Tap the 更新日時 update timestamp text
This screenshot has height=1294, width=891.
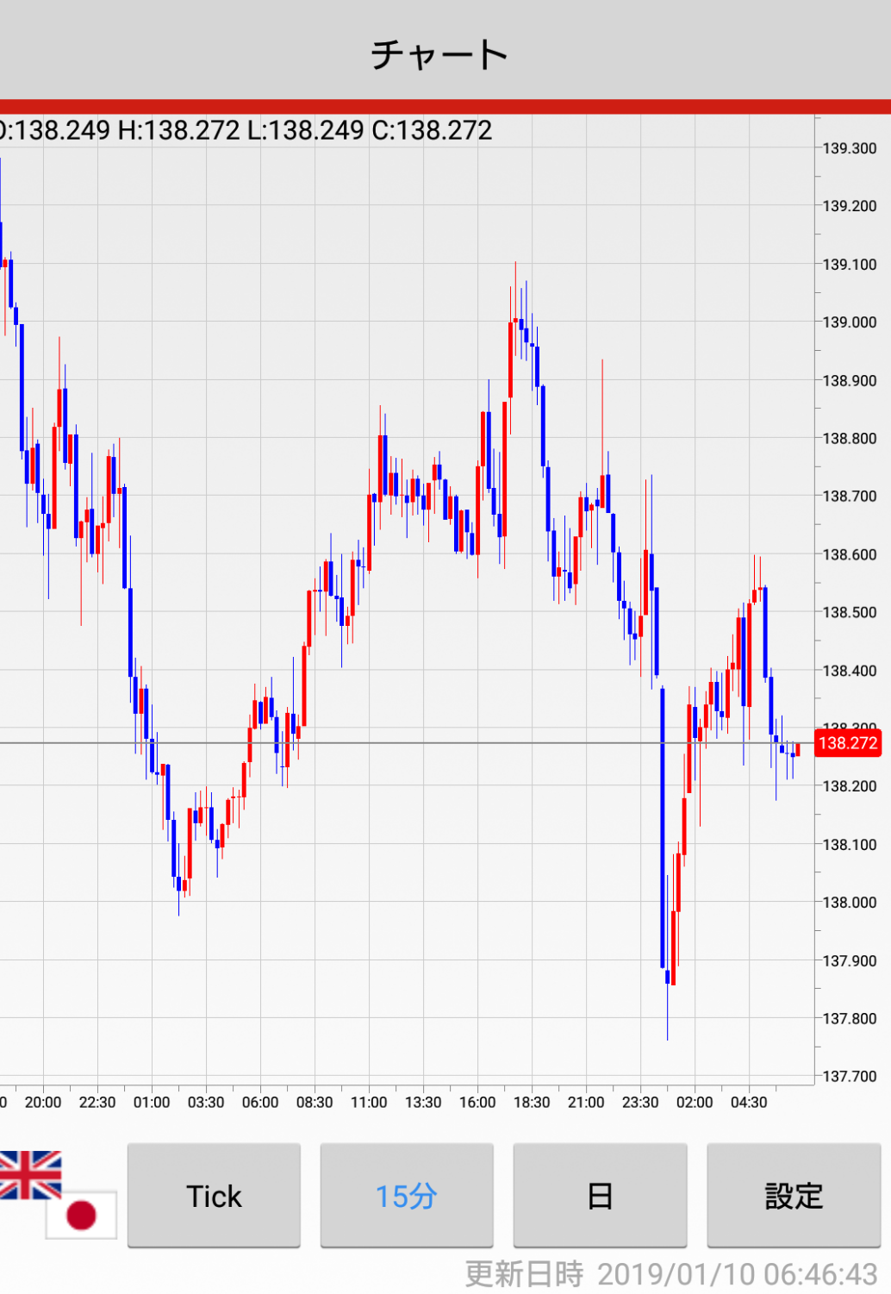[x=670, y=1273]
